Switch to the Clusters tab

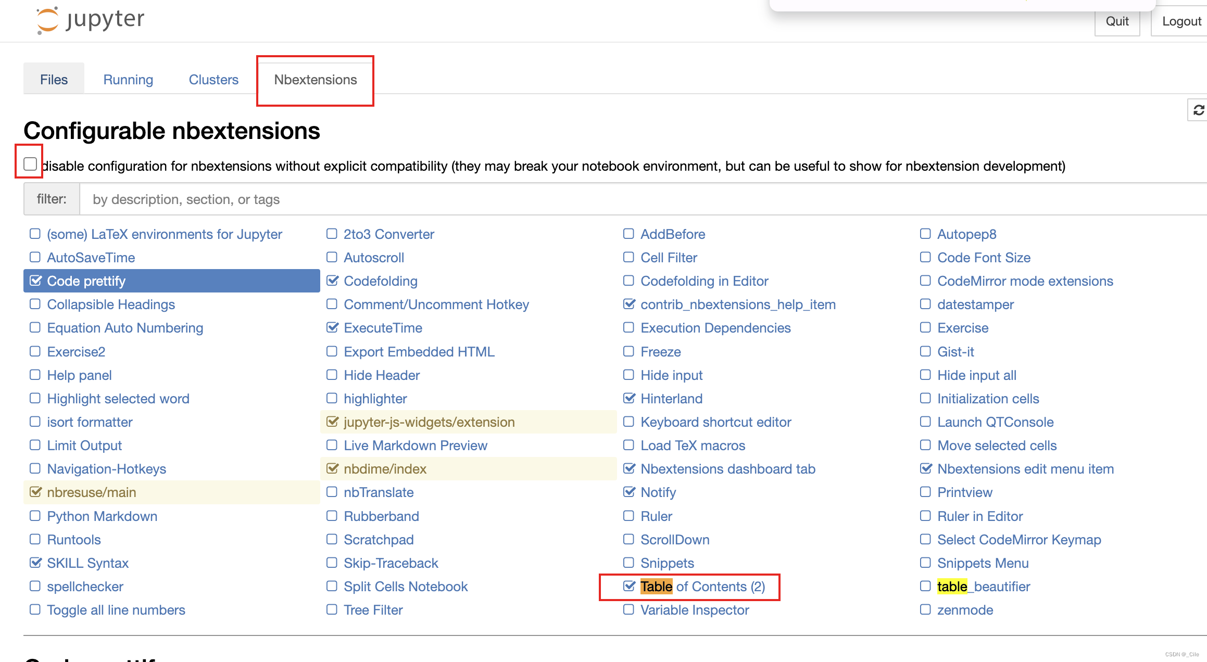(x=213, y=79)
